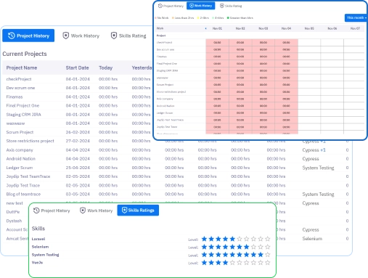368x278 pixels.
Task: Select the highlighted Work History tab in top-right panel
Action: click(x=201, y=6)
